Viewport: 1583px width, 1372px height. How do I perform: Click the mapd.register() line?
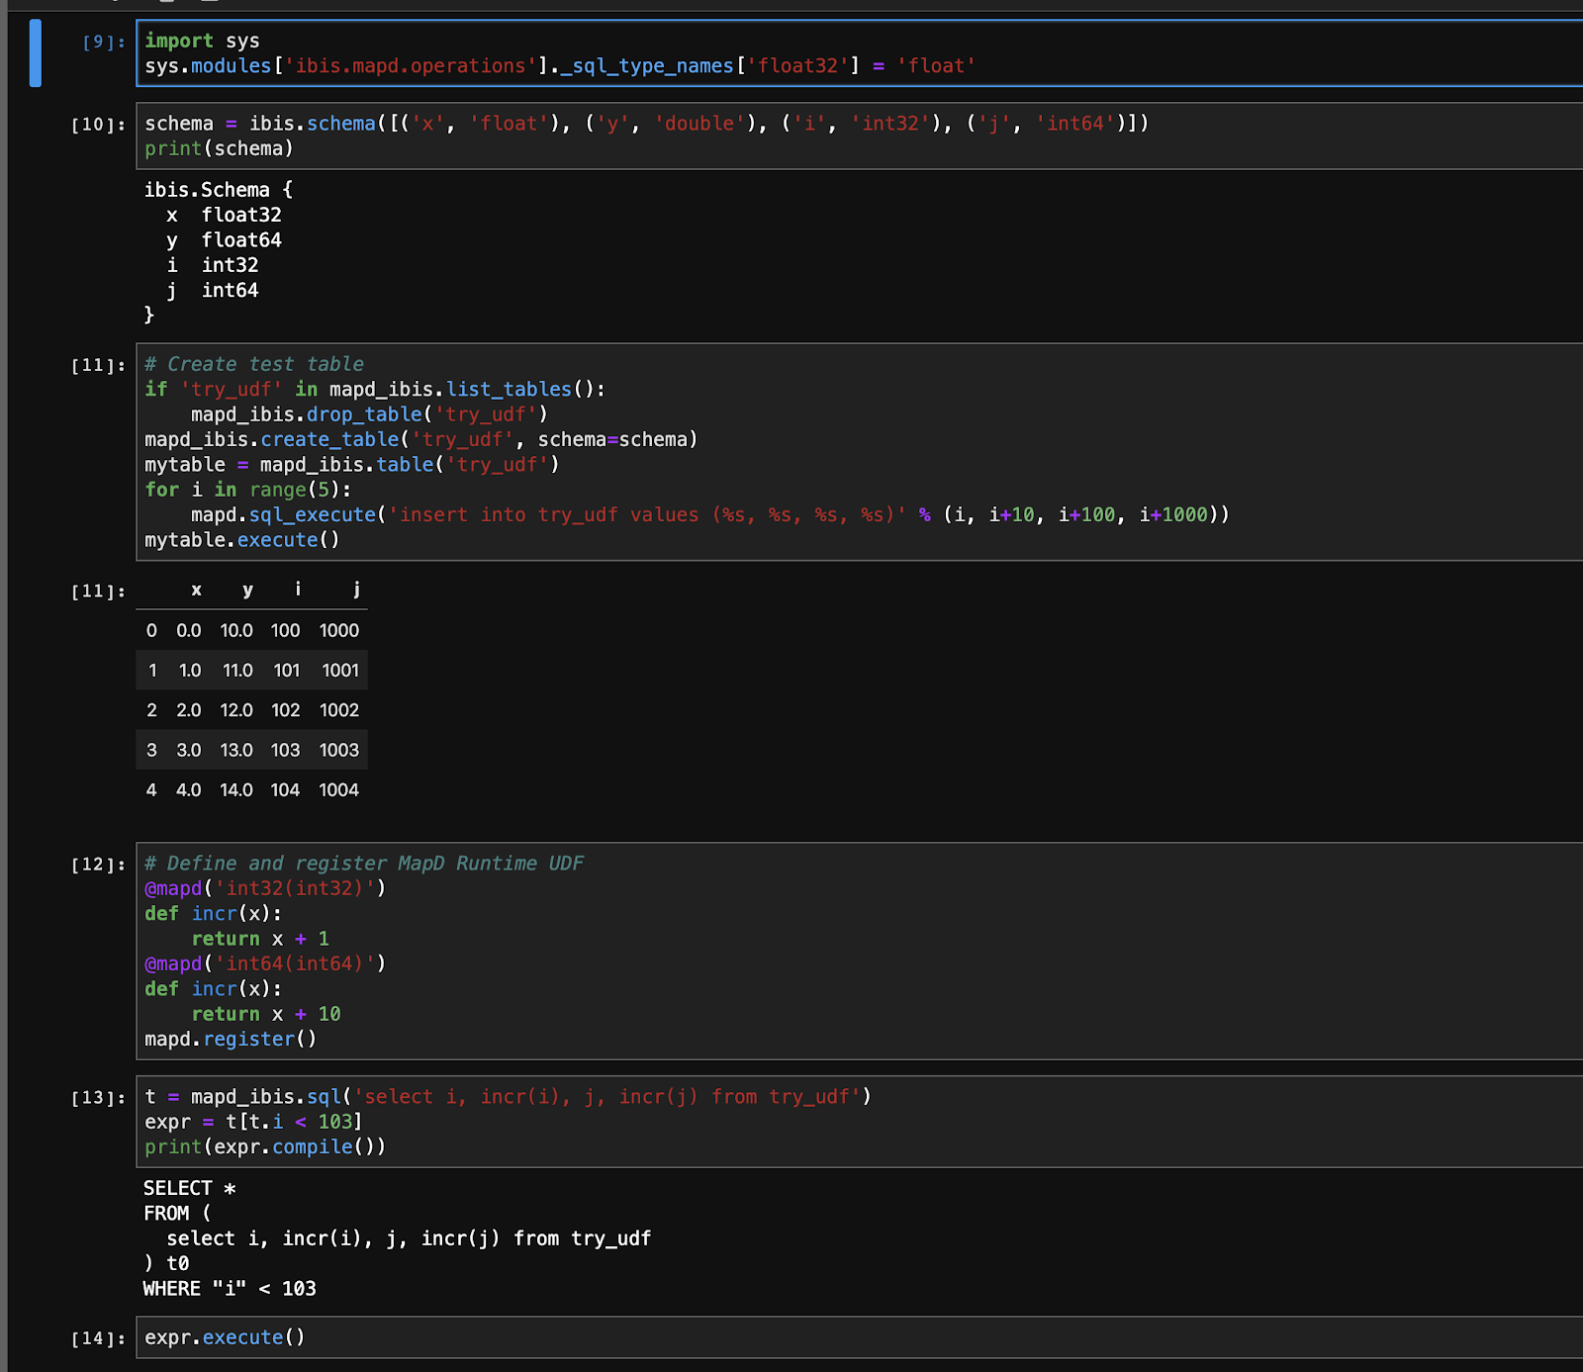point(231,1039)
